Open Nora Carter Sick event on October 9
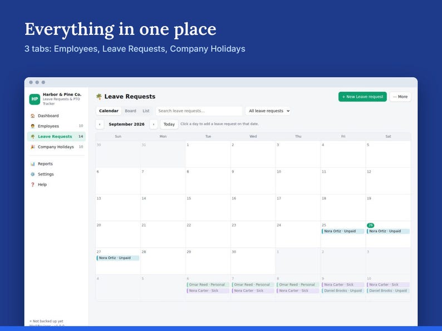Viewport: 442px width, 331px height. click(343, 284)
